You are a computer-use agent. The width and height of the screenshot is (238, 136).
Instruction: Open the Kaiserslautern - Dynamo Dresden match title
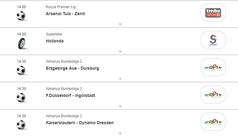click(80, 123)
